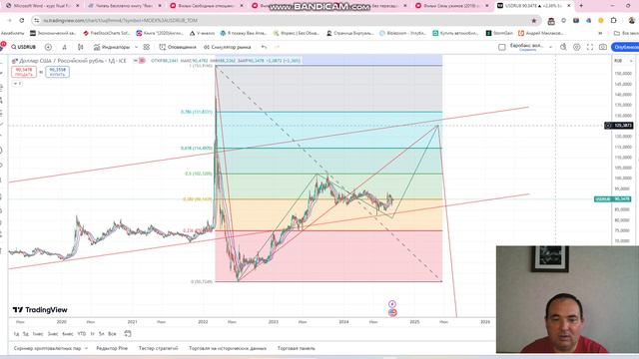Viewport: 639px width, 359px height.
Task: Expand the screener dropdown arrow
Action: pos(86,348)
